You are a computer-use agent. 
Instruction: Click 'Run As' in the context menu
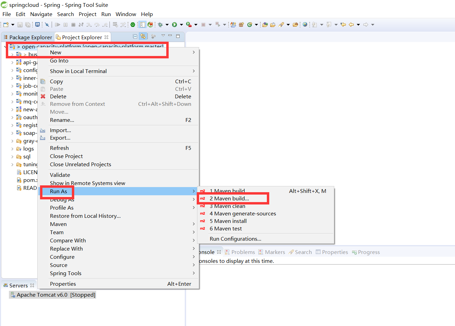tap(58, 192)
